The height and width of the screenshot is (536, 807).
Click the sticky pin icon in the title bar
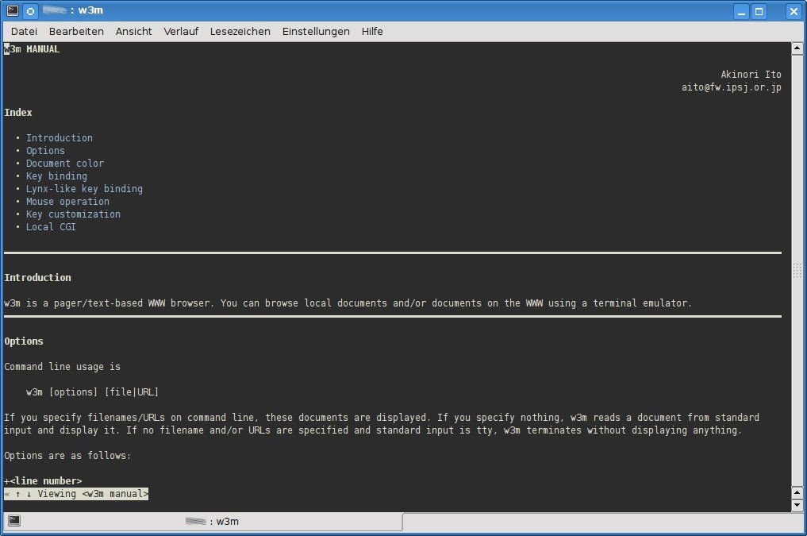30,11
